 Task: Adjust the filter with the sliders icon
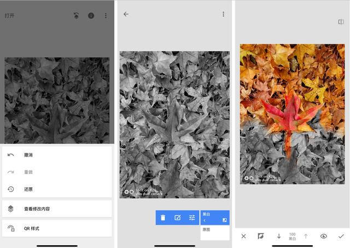192,218
